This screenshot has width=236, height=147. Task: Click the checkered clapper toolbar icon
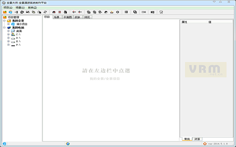point(153,12)
